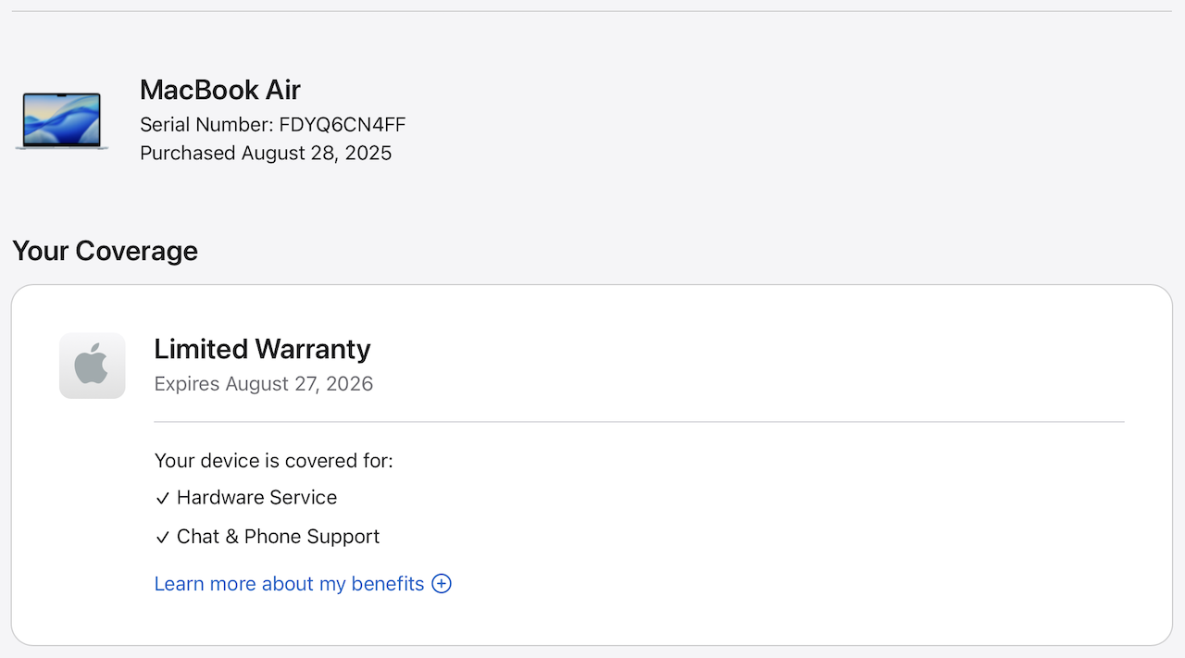
Task: Click the Hardware Service label
Action: 256,498
